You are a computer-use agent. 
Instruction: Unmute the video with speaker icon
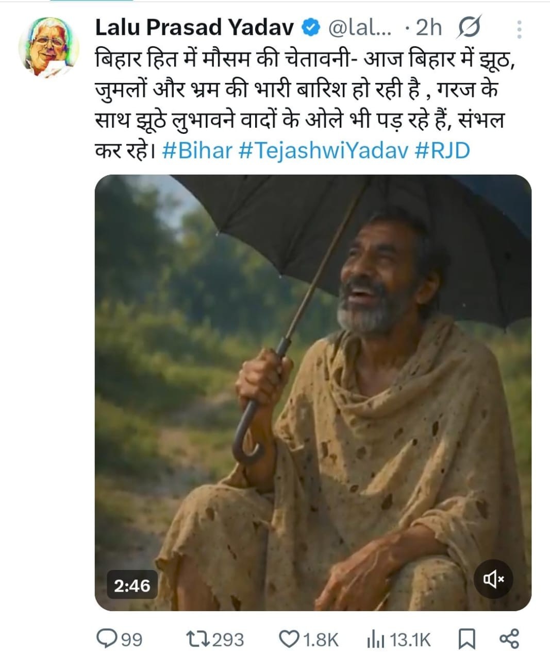click(x=493, y=579)
